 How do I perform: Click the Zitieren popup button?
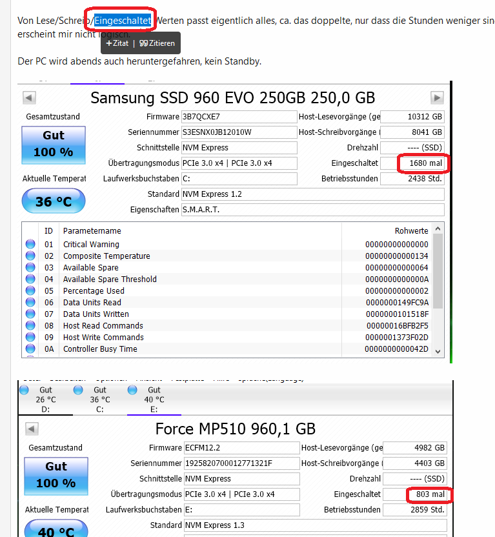tap(157, 43)
